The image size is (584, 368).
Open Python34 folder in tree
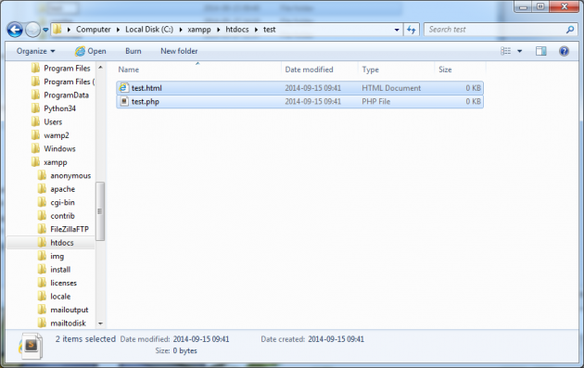click(59, 108)
